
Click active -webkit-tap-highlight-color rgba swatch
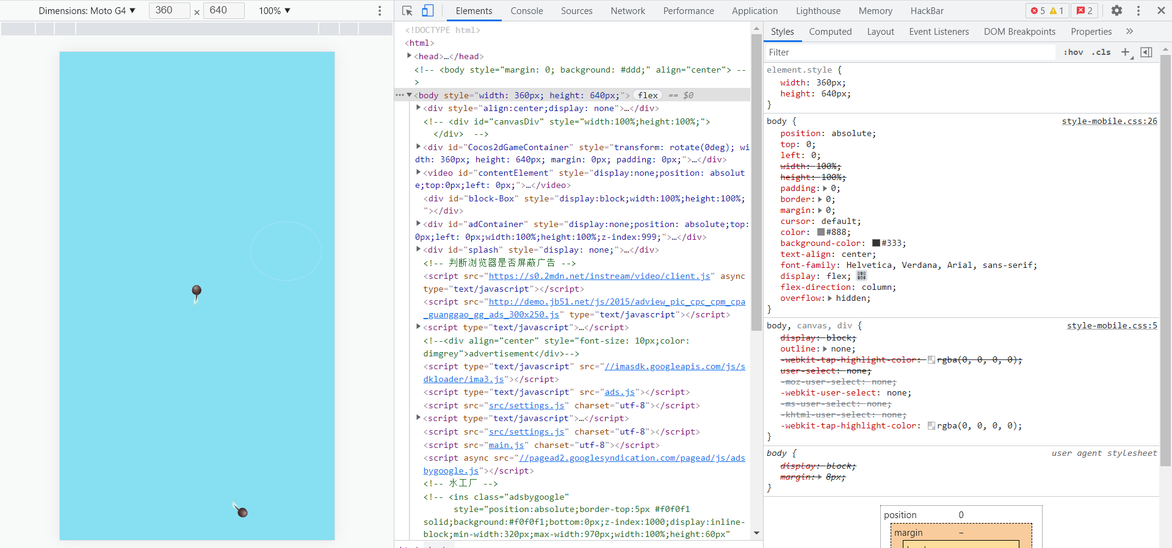point(931,426)
